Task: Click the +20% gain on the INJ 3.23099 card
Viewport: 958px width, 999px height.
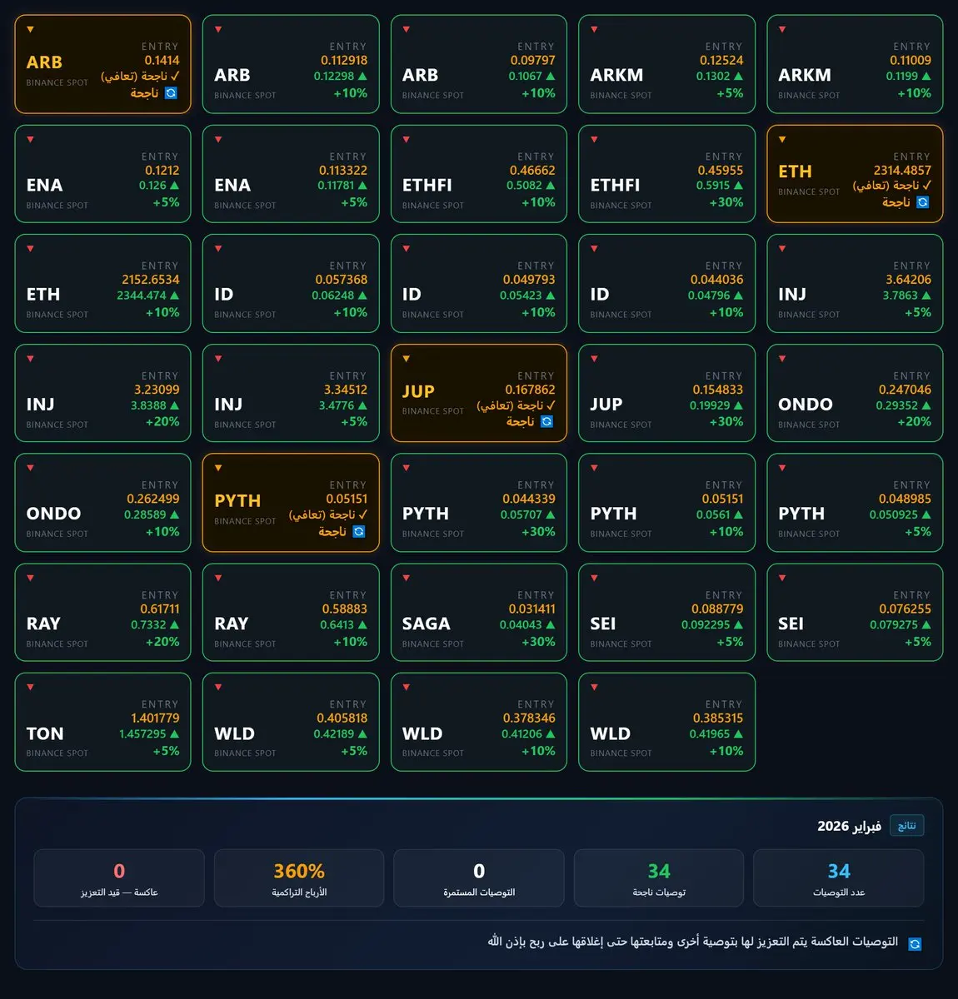Action: pos(162,421)
